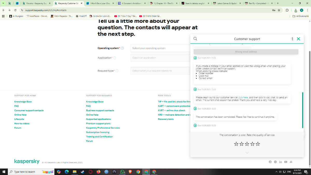Image resolution: width=311 pixels, height=175 pixels.
Task: Launch Firefox from the taskbar
Action: (98, 172)
